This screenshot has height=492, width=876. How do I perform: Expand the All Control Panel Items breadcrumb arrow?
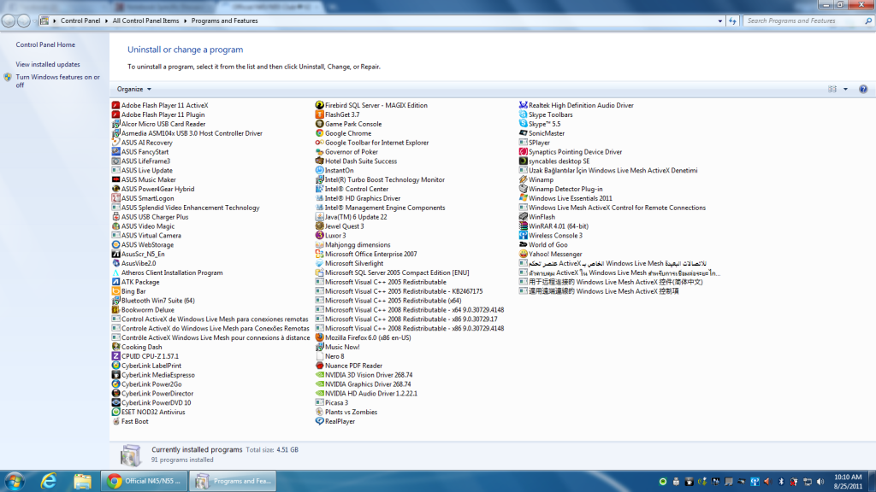[185, 21]
